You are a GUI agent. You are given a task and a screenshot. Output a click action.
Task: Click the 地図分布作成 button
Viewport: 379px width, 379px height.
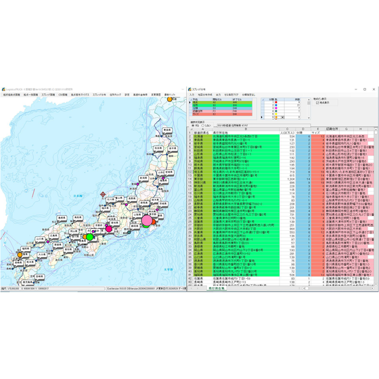pos(205,95)
